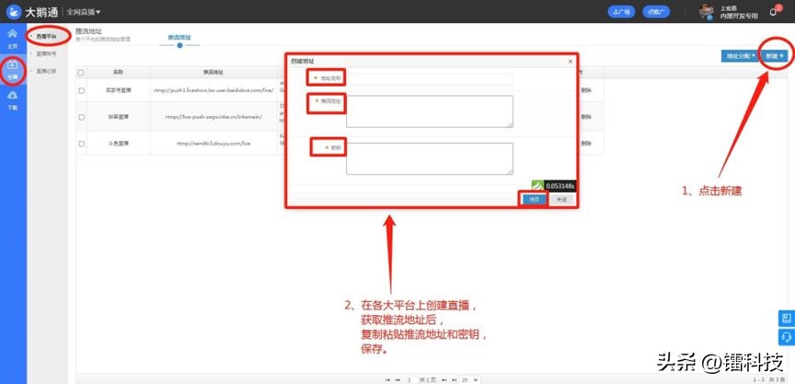The height and width of the screenshot is (384, 795).
Task: Go to the previous page in pagination
Action: coord(397,379)
